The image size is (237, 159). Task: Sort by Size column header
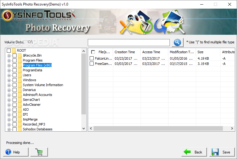tap(208, 52)
